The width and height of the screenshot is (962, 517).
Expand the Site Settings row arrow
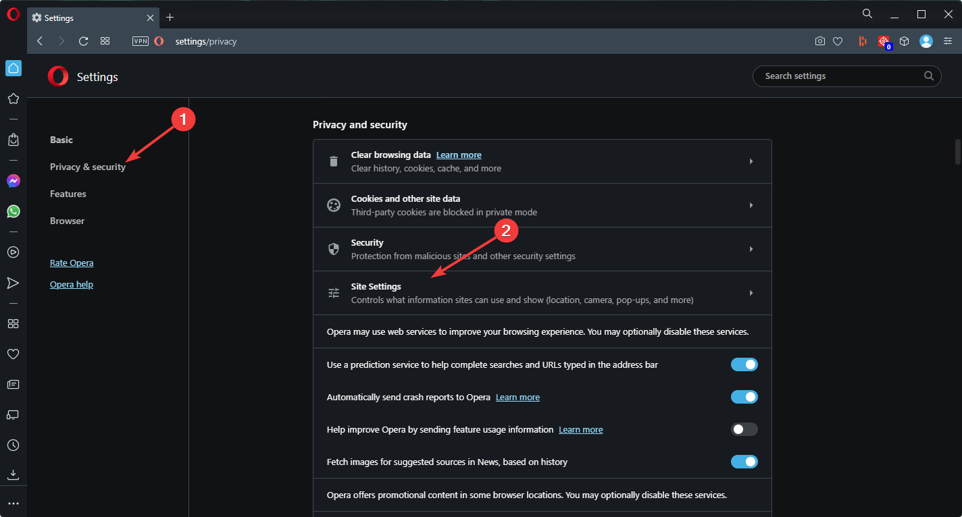point(751,293)
